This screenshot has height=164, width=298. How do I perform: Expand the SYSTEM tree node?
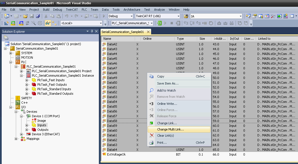pyautogui.click(x=11, y=53)
